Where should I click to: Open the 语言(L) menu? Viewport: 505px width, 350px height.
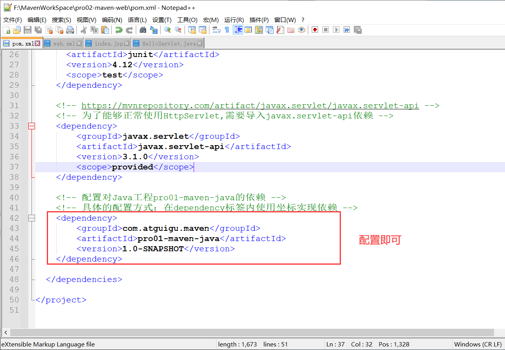[137, 20]
